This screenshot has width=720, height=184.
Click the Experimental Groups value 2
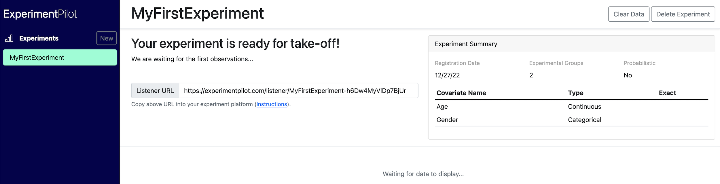(531, 75)
